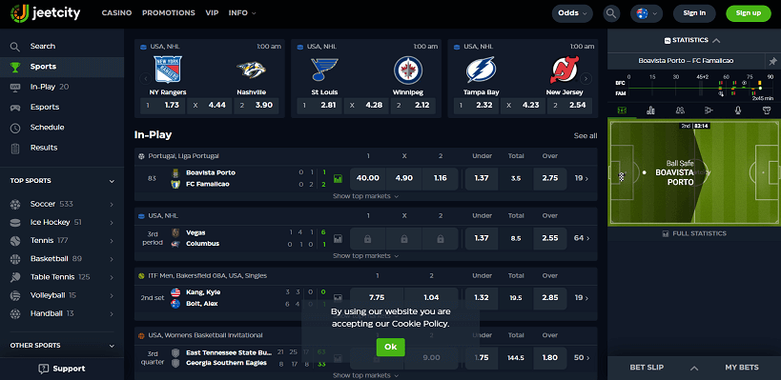
Task: Click the Basketball icon in sidebar
Action: [x=15, y=259]
